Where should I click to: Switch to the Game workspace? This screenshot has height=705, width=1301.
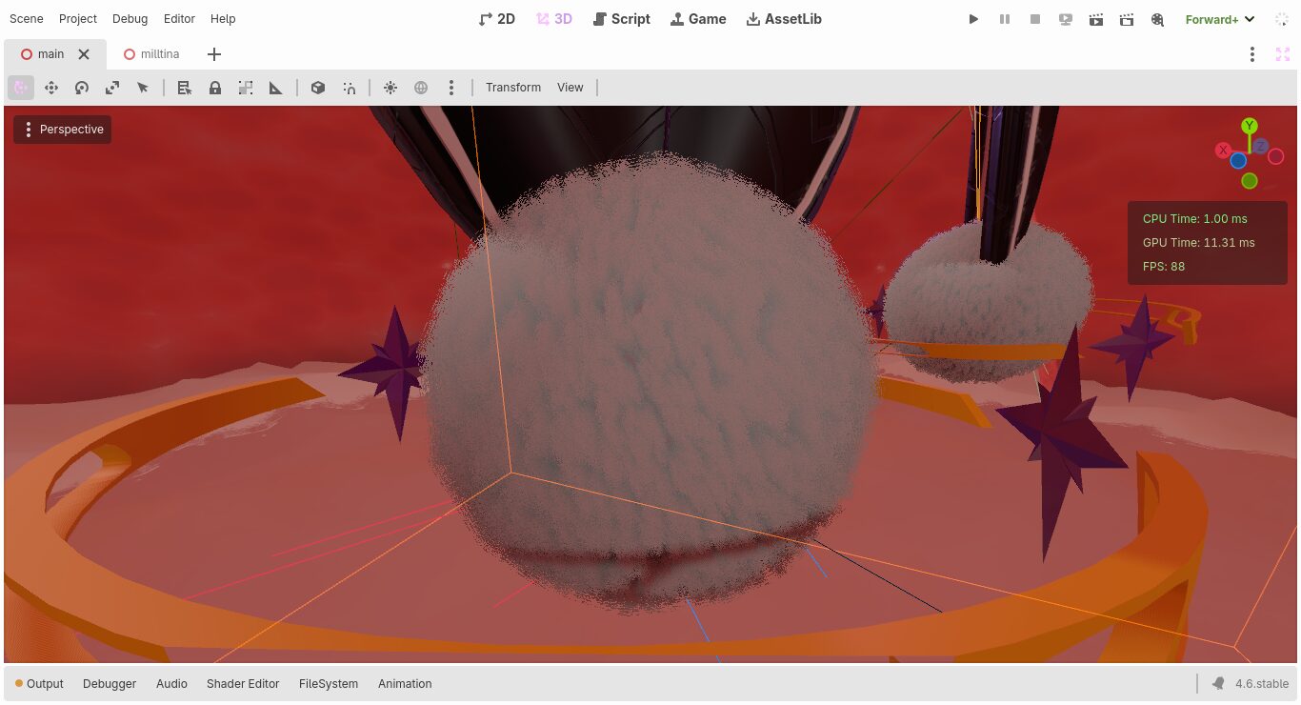698,19
